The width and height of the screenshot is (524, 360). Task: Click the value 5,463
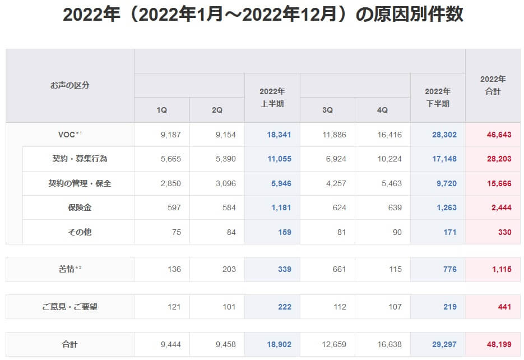(391, 183)
